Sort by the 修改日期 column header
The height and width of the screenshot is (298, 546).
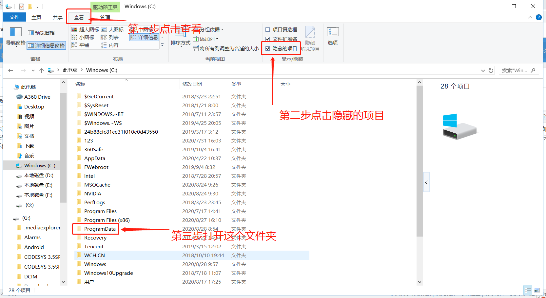coord(192,84)
